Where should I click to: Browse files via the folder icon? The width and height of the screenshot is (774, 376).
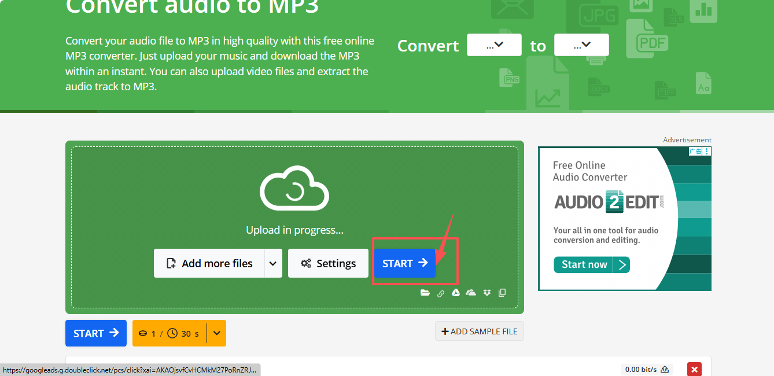click(425, 293)
